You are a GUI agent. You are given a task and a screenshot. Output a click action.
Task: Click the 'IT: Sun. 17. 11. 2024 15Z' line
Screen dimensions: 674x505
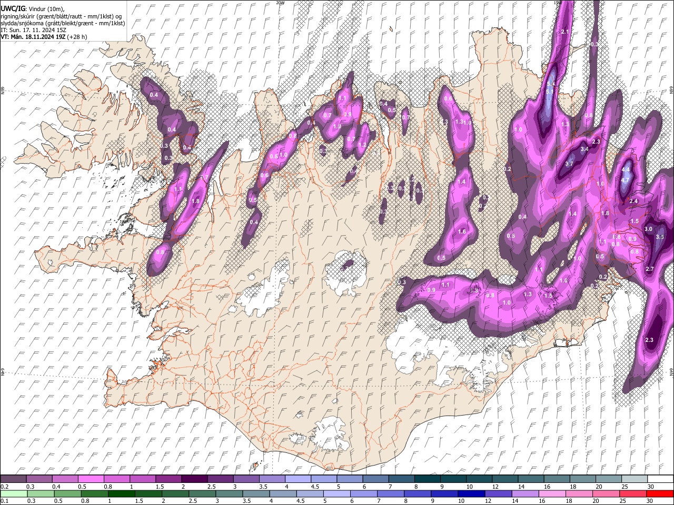33,30
